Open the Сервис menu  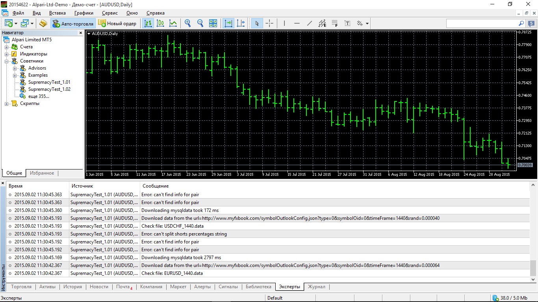point(110,13)
